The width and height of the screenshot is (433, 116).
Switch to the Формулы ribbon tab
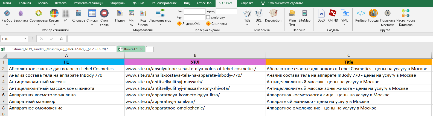pos(118,3)
